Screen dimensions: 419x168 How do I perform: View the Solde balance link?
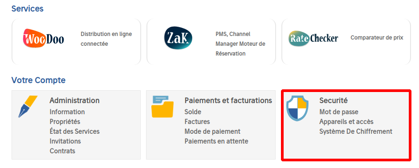193,112
